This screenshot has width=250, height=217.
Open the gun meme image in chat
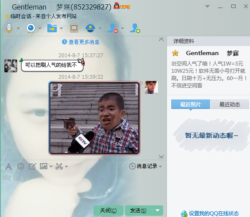(x=94, y=118)
